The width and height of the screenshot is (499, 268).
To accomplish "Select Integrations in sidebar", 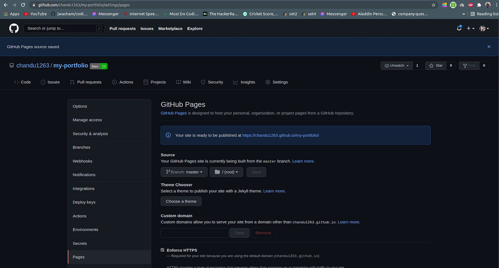I will 109,188.
